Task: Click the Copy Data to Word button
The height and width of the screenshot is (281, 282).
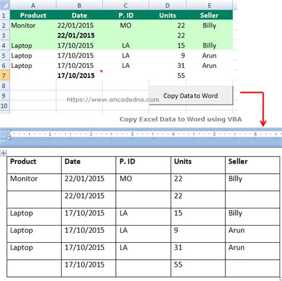Action: [191, 95]
